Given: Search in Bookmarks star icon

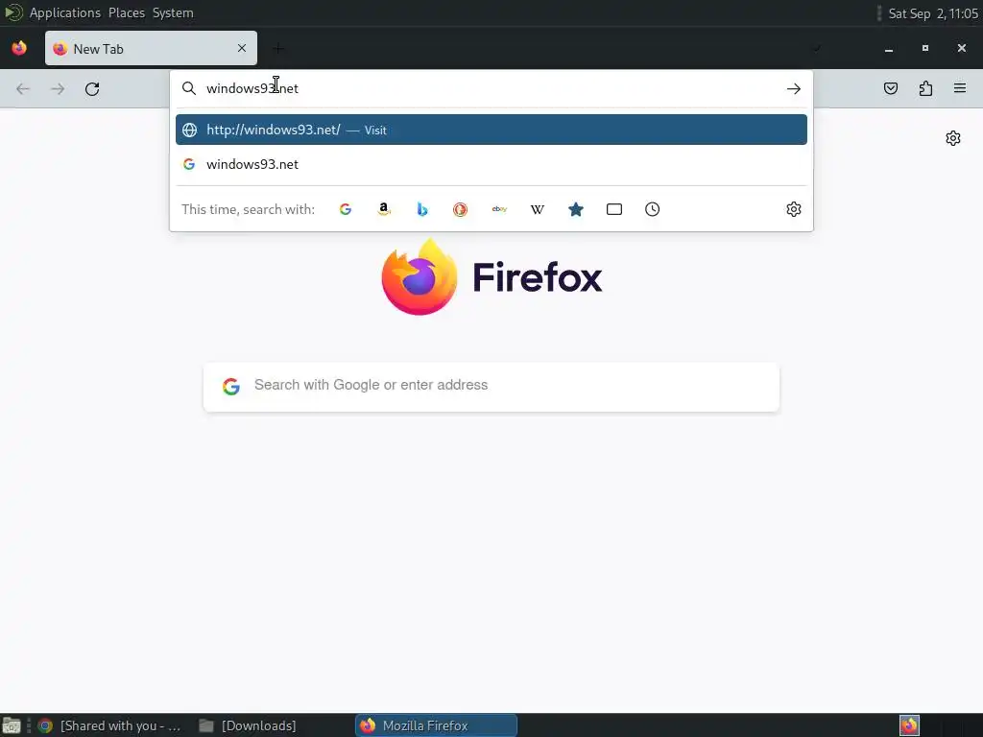Looking at the screenshot, I should point(576,209).
